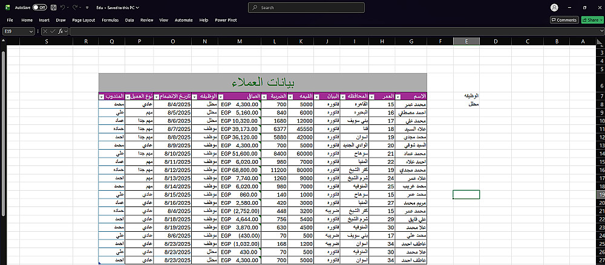Click the Enter checkmark beside the formula bar
605x265 pixels.
pos(53,31)
